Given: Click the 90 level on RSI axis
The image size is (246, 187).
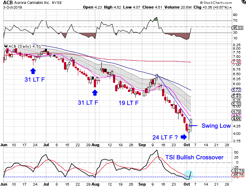Looking at the screenshot, I should tap(235, 15).
